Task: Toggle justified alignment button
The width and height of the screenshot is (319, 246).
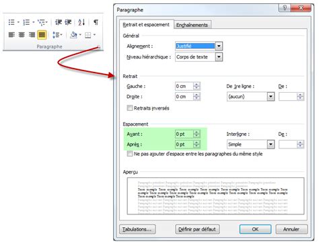Action: 42,35
